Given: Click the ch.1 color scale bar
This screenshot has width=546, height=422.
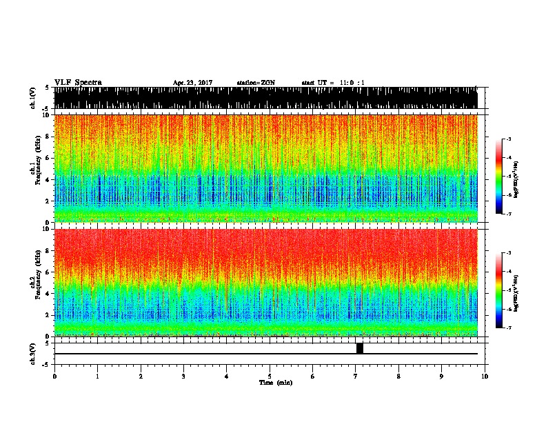Looking at the screenshot, I should [499, 177].
